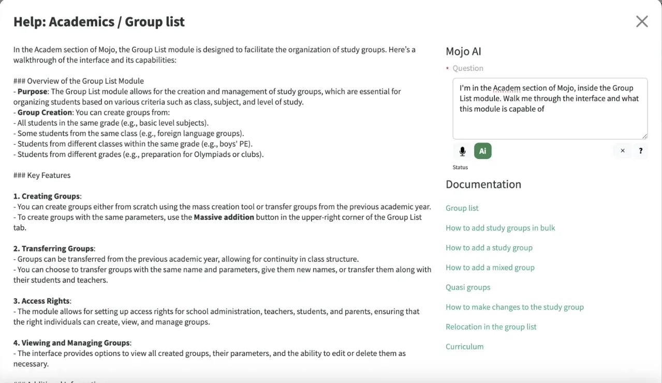Click the bold Massive addition text
The height and width of the screenshot is (383, 662).
pyautogui.click(x=224, y=217)
